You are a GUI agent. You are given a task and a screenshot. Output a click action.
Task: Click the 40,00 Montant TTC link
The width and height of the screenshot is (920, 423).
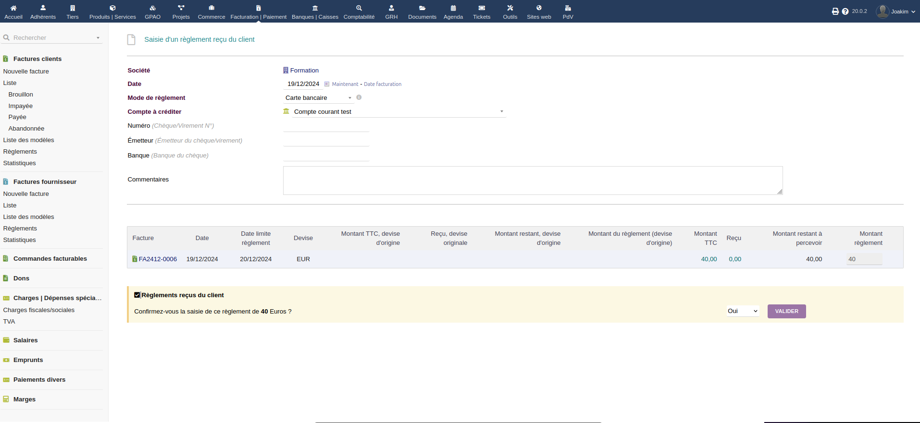709,259
